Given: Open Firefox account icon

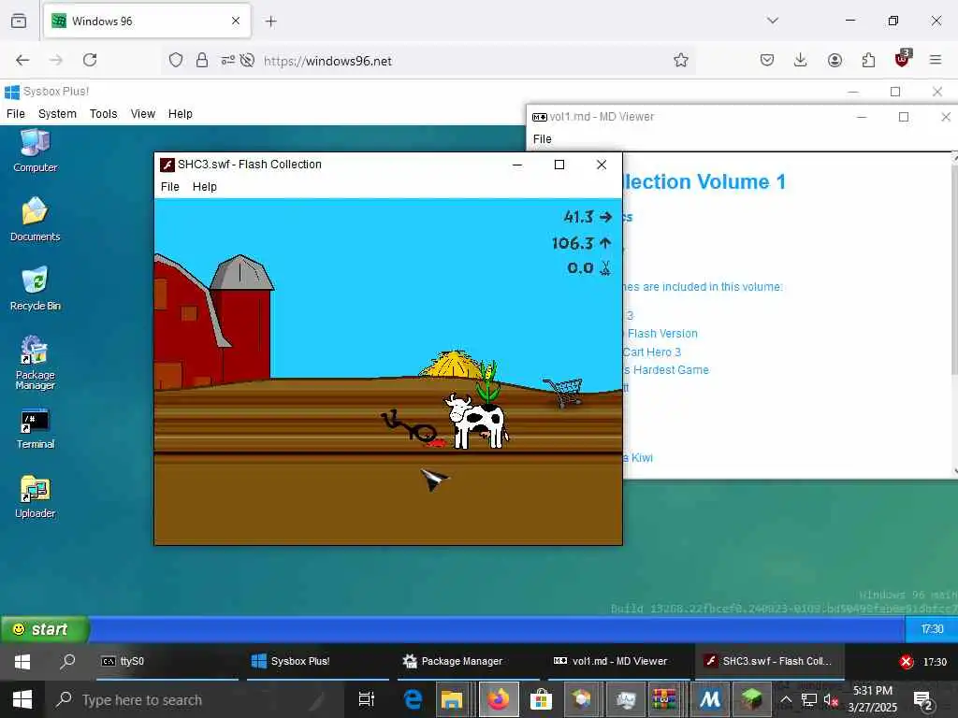Looking at the screenshot, I should pos(835,60).
